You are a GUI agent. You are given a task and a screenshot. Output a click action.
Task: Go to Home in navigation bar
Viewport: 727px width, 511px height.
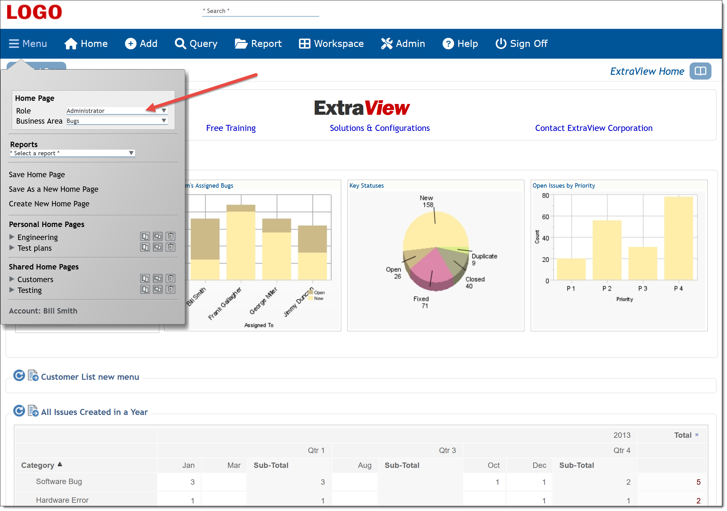86,43
